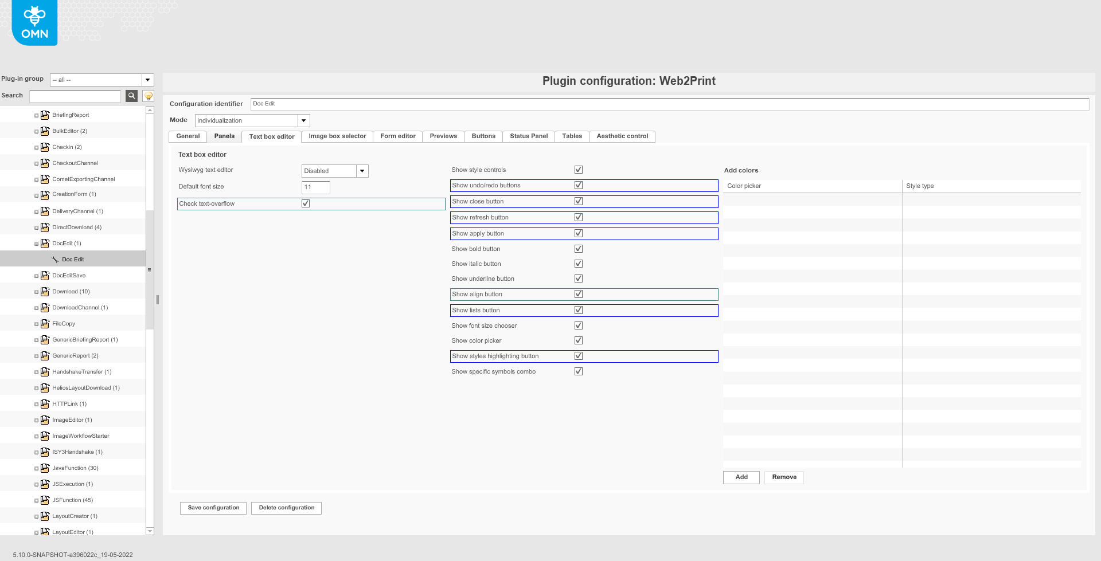Open the Plug-in group dropdown
This screenshot has height=561, width=1101.
point(147,80)
